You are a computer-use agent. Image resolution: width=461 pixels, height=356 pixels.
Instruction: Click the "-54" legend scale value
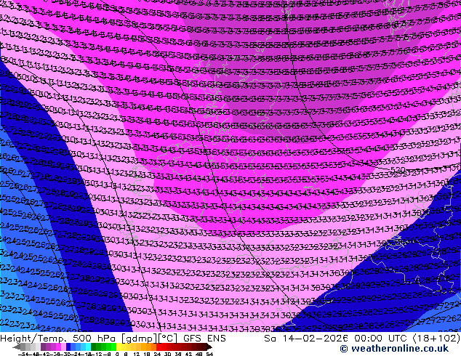(x=23, y=354)
